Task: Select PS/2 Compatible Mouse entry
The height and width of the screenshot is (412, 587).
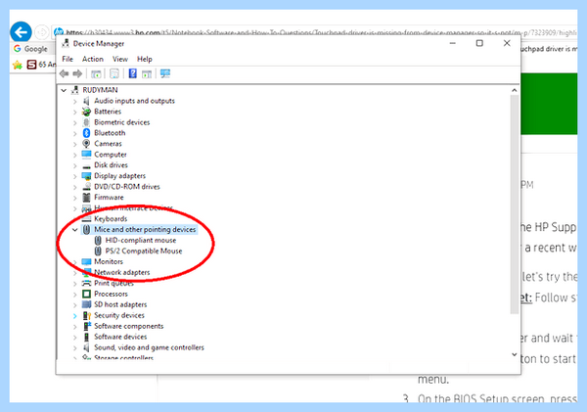Action: click(x=144, y=251)
